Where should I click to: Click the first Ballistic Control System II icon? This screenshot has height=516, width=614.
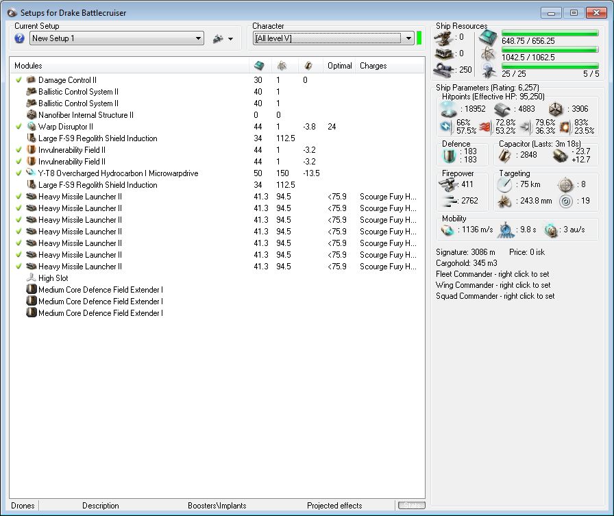[x=31, y=92]
